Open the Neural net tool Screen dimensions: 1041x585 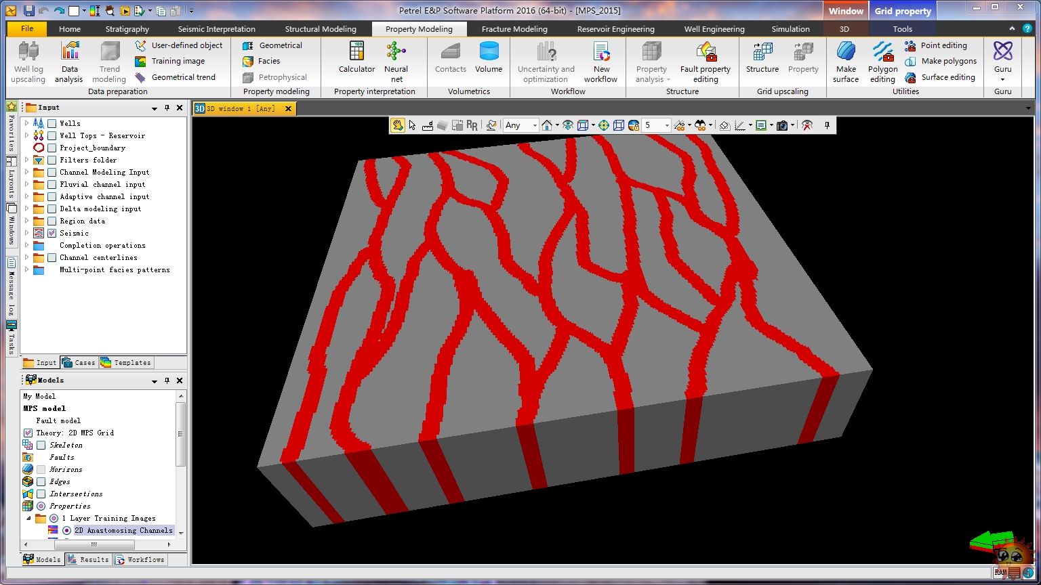(396, 62)
